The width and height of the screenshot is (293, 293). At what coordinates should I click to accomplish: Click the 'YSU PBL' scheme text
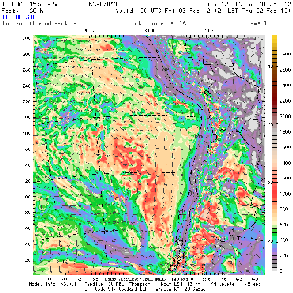114,284
